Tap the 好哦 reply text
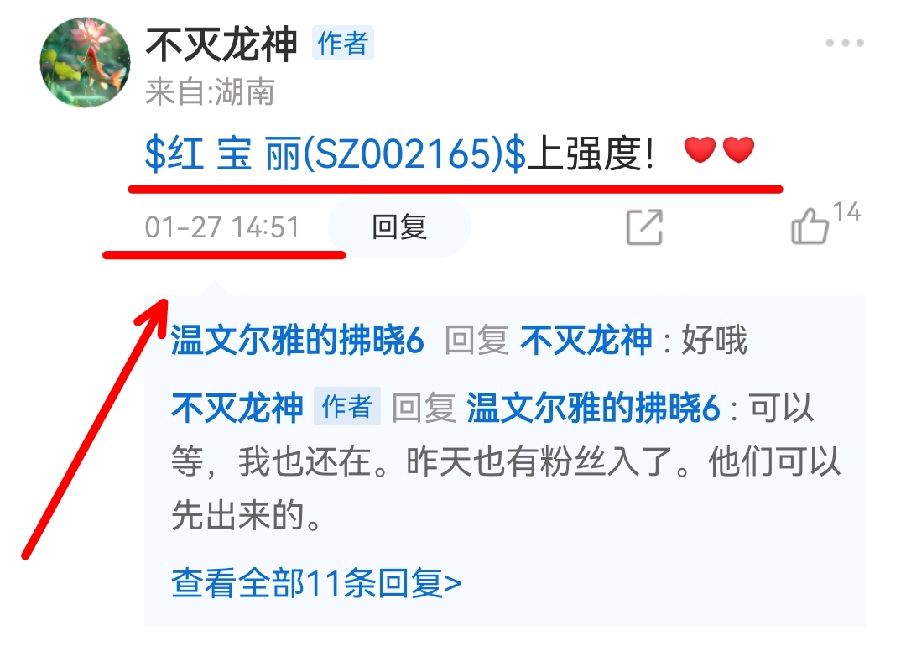 click(x=714, y=340)
